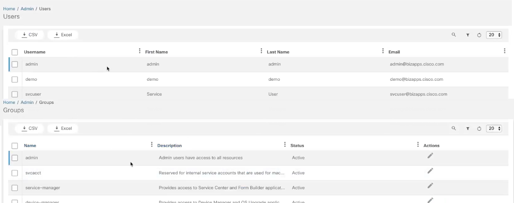Image resolution: width=514 pixels, height=203 pixels.
Task: Click the filter icon above Groups table
Action: (x=468, y=128)
